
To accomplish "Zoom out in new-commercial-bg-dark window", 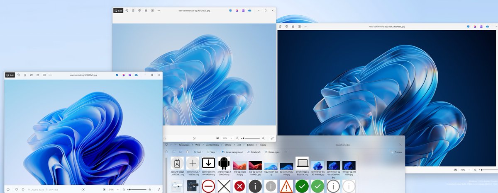I will [475, 170].
